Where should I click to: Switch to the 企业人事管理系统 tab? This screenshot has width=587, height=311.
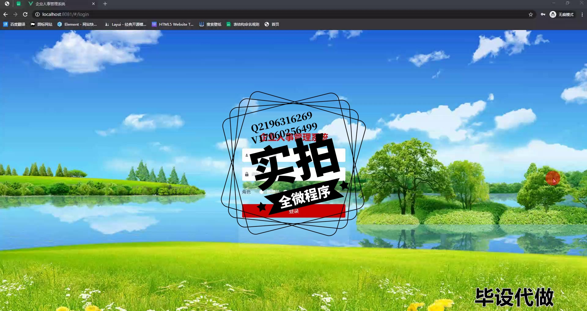pos(61,4)
